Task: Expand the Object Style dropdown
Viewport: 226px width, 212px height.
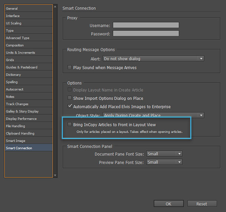Action: click(x=154, y=115)
